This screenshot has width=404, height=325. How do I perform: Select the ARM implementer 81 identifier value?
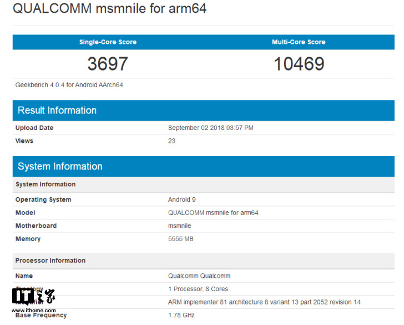(x=264, y=302)
